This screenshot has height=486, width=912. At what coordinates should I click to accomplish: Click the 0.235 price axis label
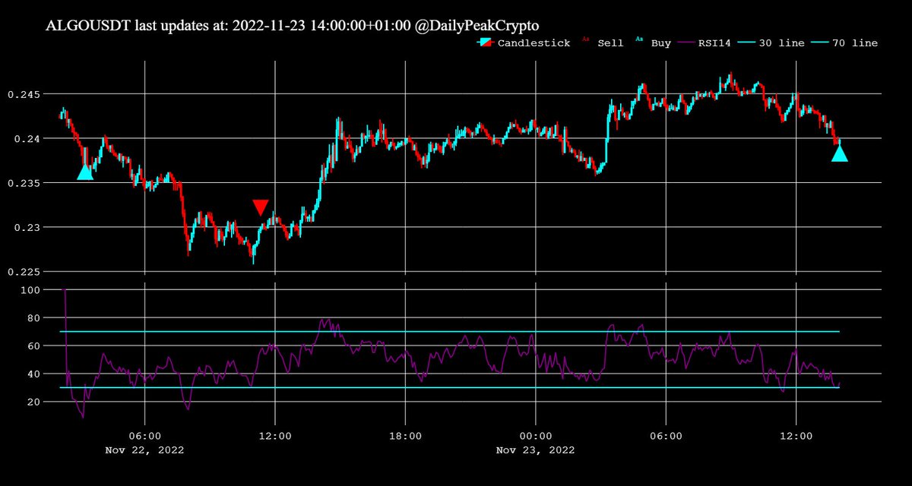tap(24, 183)
